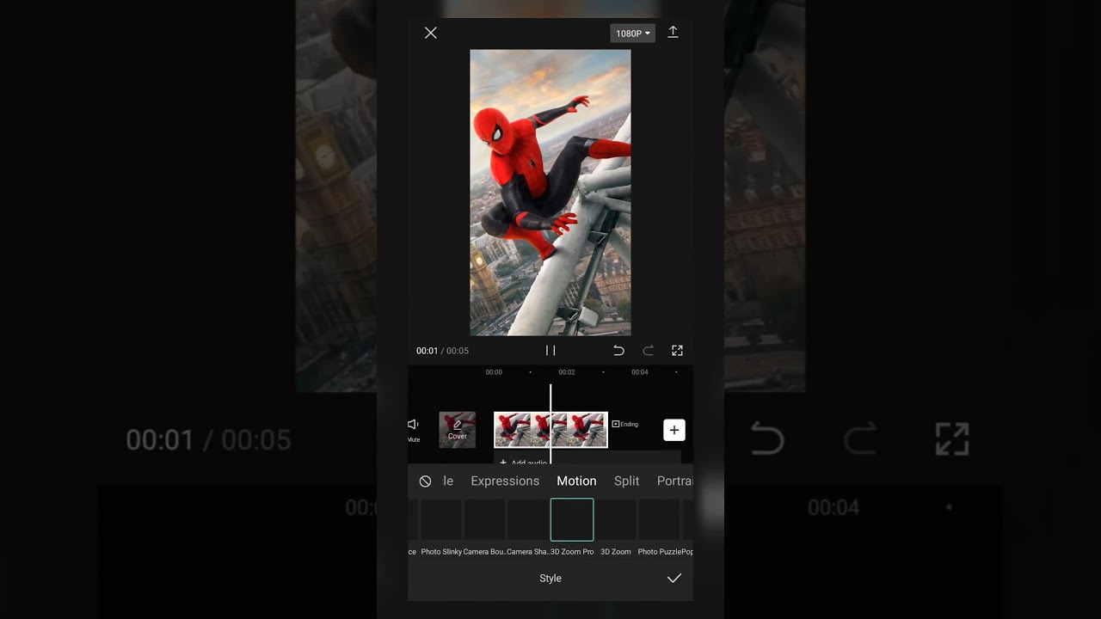
Task: Mute the clip audio
Action: (414, 430)
